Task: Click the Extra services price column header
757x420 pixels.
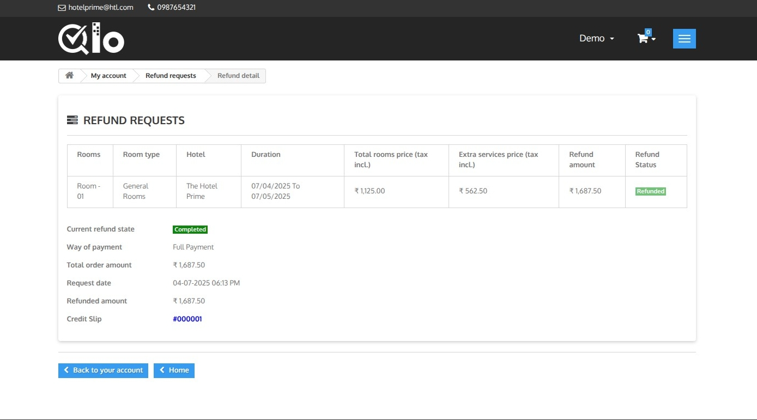Action: 504,160
